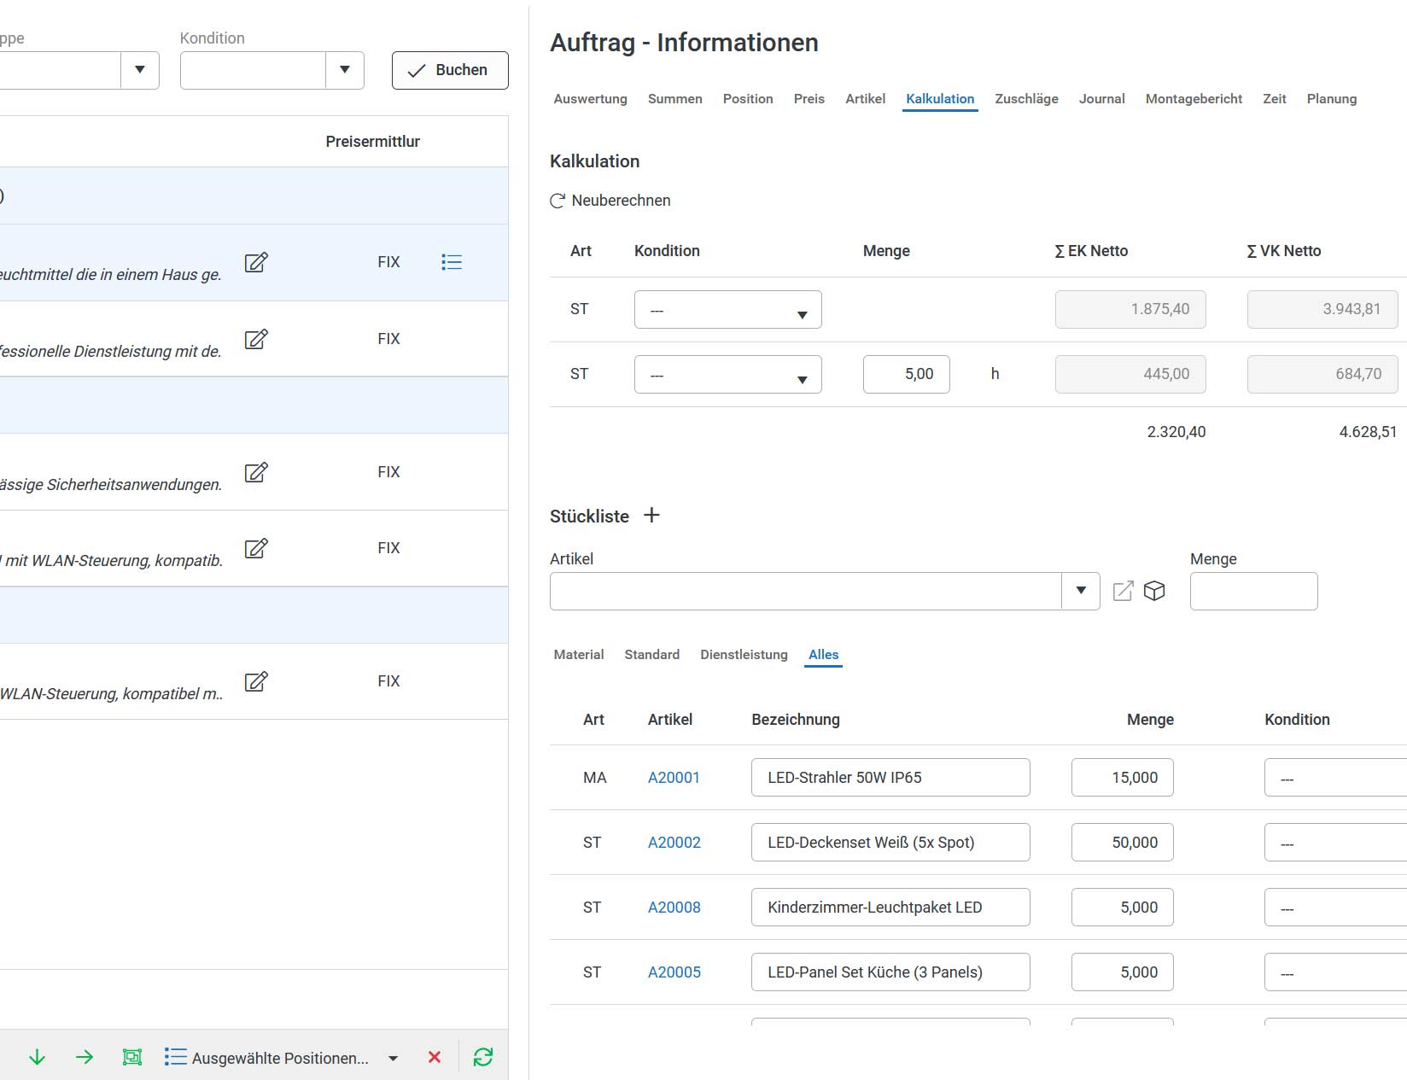This screenshot has height=1080, width=1407.
Task: Expand the Artikel combo box arrow
Action: (1081, 591)
